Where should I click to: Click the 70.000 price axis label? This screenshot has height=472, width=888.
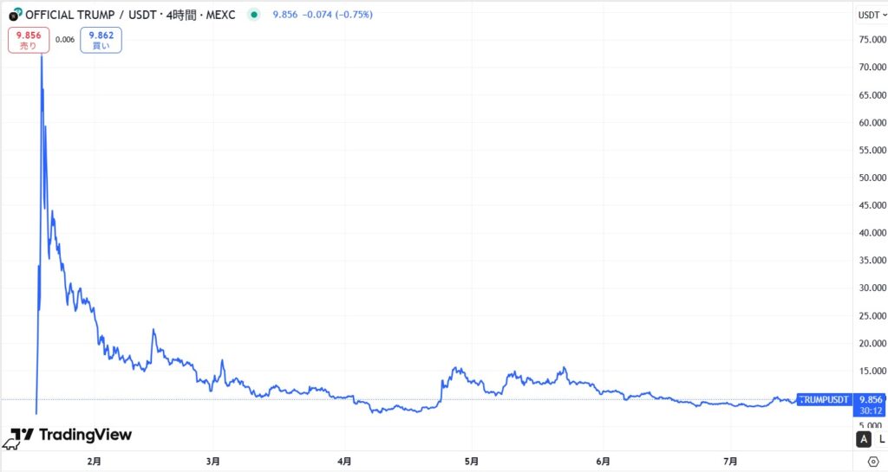[872, 68]
